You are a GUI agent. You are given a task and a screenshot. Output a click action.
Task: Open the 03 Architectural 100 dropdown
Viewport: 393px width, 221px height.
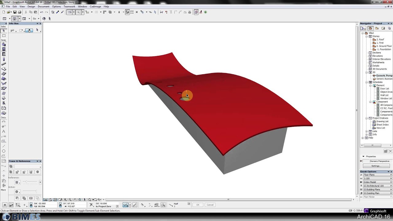(x=378, y=186)
